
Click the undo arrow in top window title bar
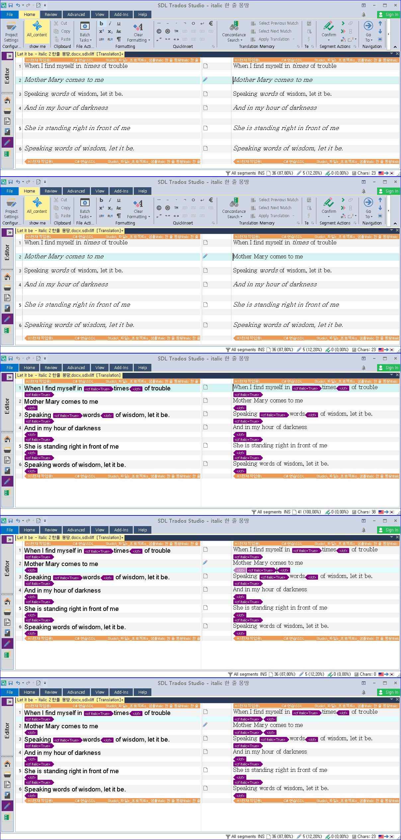point(18,5)
